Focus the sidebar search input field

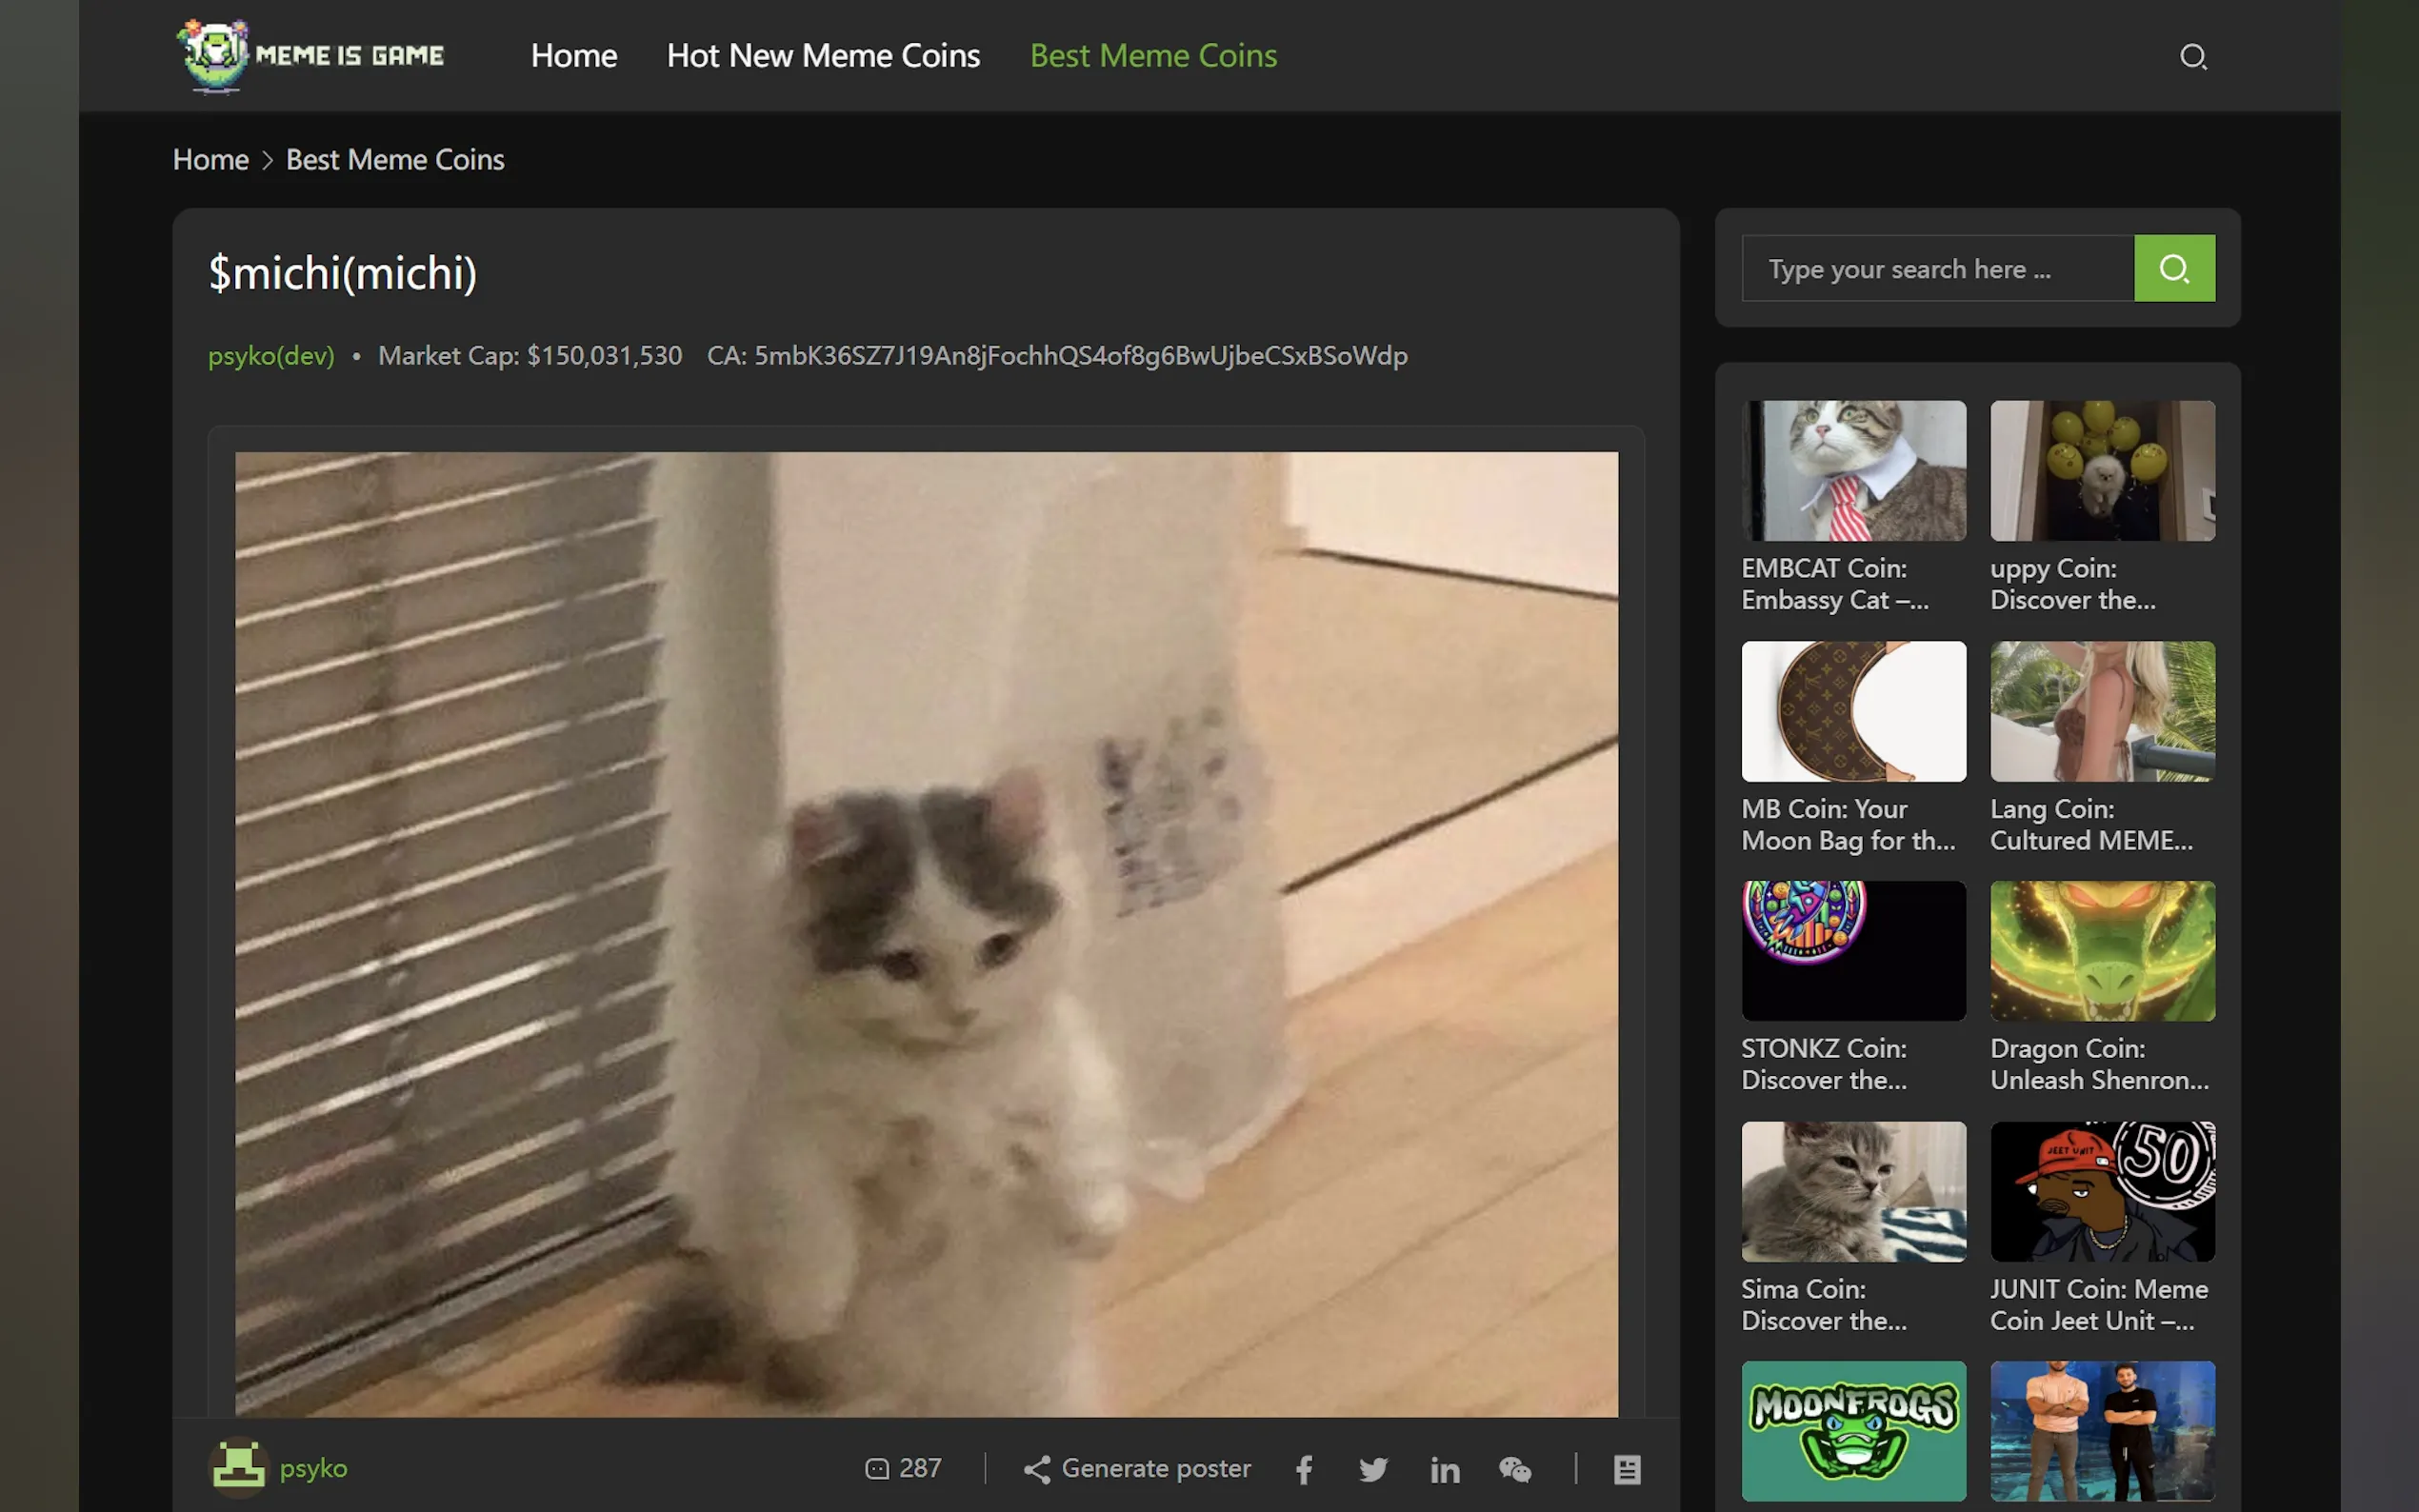pos(1936,269)
